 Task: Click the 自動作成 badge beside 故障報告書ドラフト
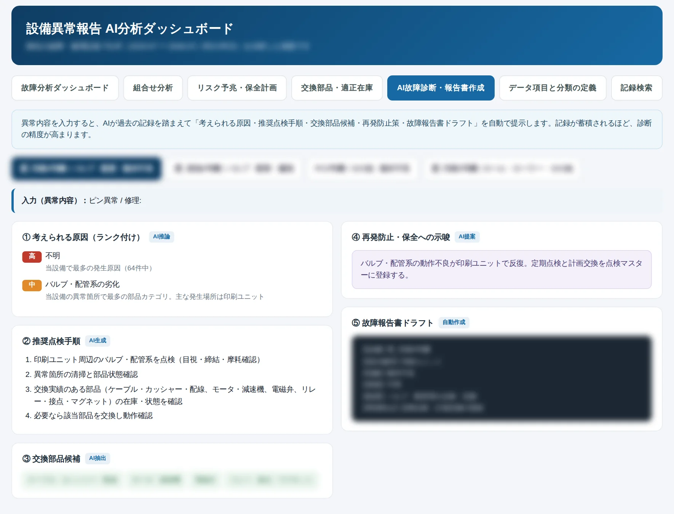coord(454,322)
